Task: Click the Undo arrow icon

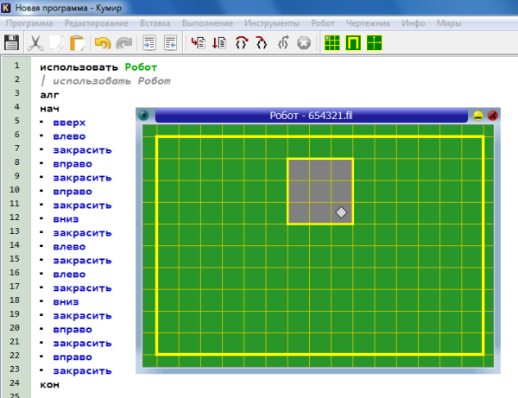Action: 103,42
